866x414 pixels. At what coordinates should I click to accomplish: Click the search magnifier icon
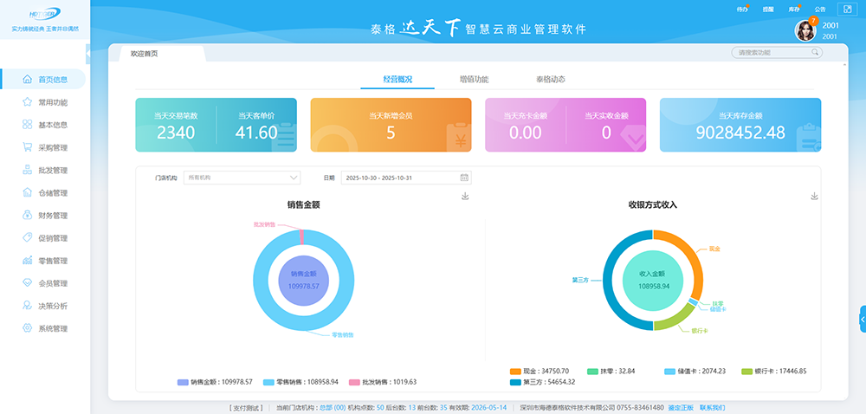pyautogui.click(x=815, y=53)
